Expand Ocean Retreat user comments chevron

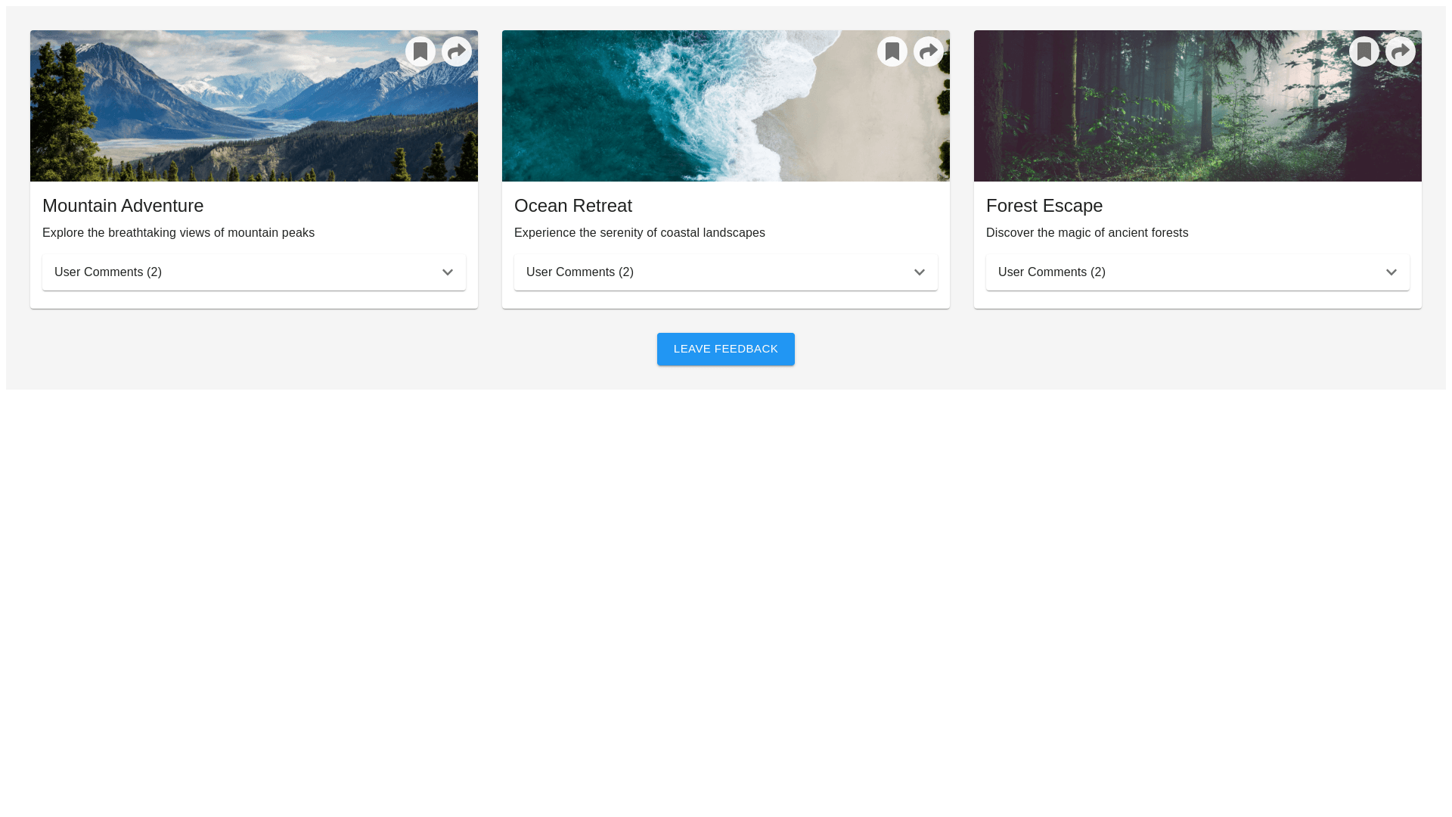pyautogui.click(x=920, y=272)
